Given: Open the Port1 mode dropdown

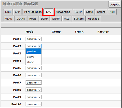Looking at the screenshot, I should pos(34,39).
